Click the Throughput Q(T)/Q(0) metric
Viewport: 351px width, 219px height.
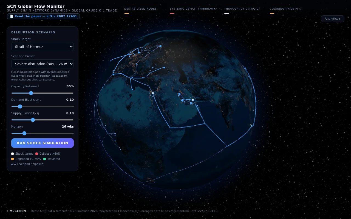[242, 10]
